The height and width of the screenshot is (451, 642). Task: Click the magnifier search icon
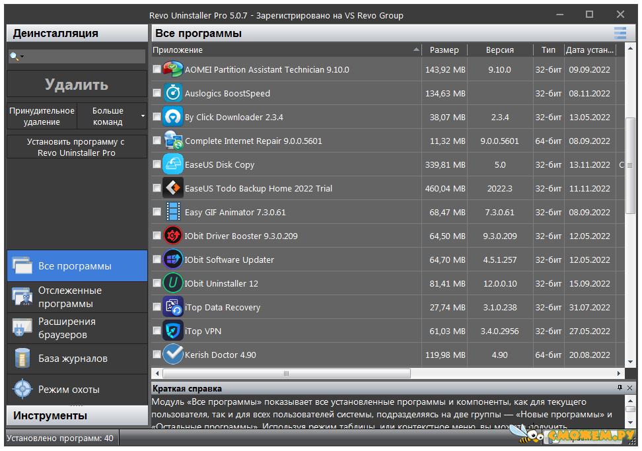(x=14, y=56)
